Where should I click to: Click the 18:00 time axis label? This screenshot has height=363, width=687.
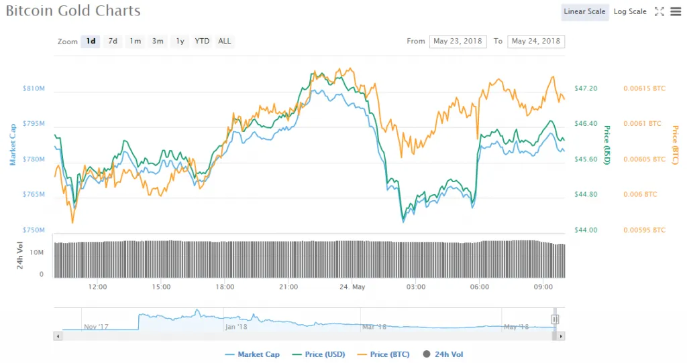click(225, 287)
